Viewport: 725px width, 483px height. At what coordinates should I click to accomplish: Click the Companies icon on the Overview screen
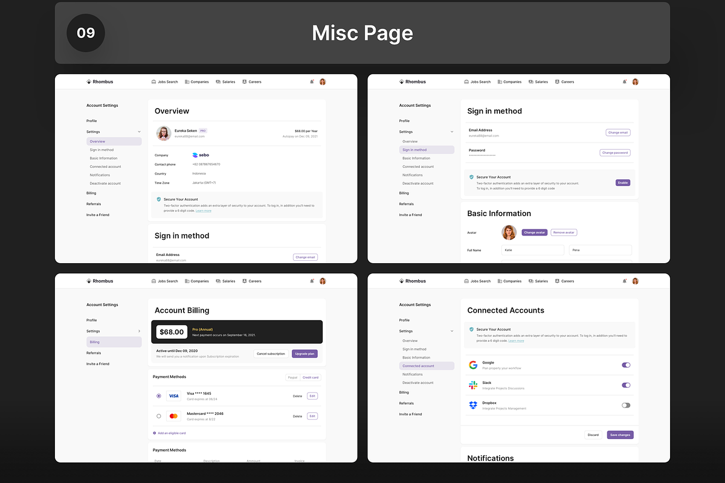(187, 82)
